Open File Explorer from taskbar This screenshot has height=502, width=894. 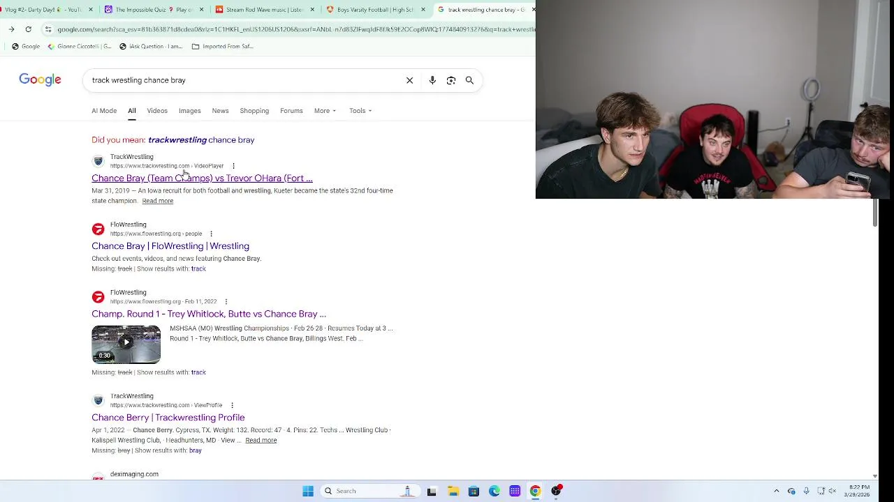click(453, 491)
